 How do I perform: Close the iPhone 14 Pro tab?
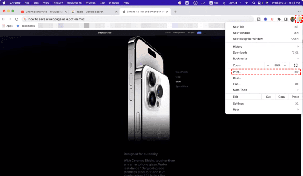tap(167, 12)
